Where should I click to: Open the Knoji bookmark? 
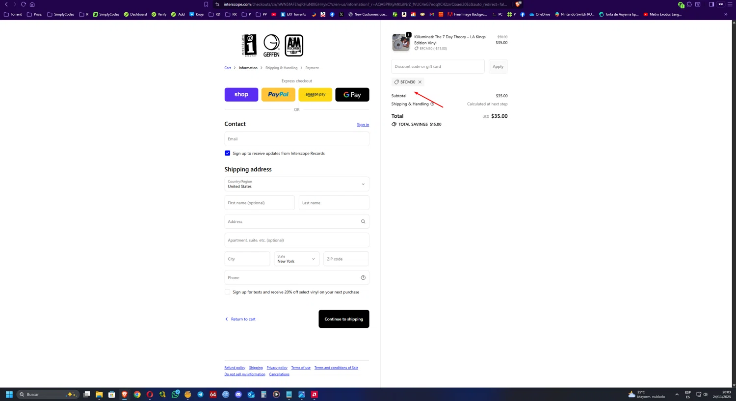(x=196, y=14)
